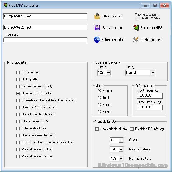Click the Encode to MP3 label
Image resolution: width=172 pixels, height=172 pixels.
[x=151, y=28]
